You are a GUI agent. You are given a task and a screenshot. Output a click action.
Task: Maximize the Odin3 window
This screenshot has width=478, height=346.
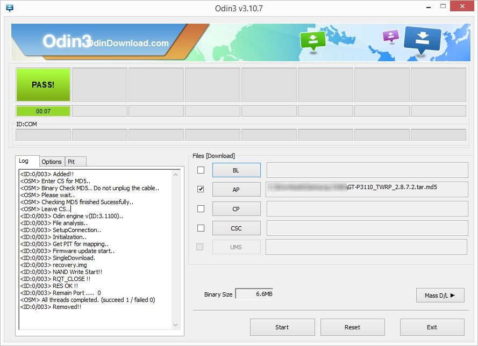click(x=443, y=6)
